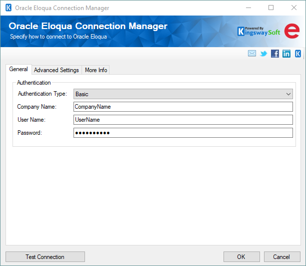
Task: Confirm with the OK button
Action: pos(241,257)
